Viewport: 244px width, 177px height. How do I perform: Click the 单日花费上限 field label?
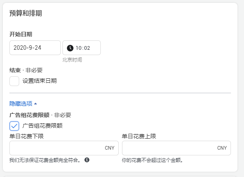pos(139,136)
